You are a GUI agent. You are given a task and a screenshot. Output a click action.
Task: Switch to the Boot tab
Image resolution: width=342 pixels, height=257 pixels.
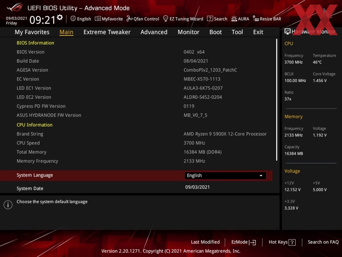216,32
